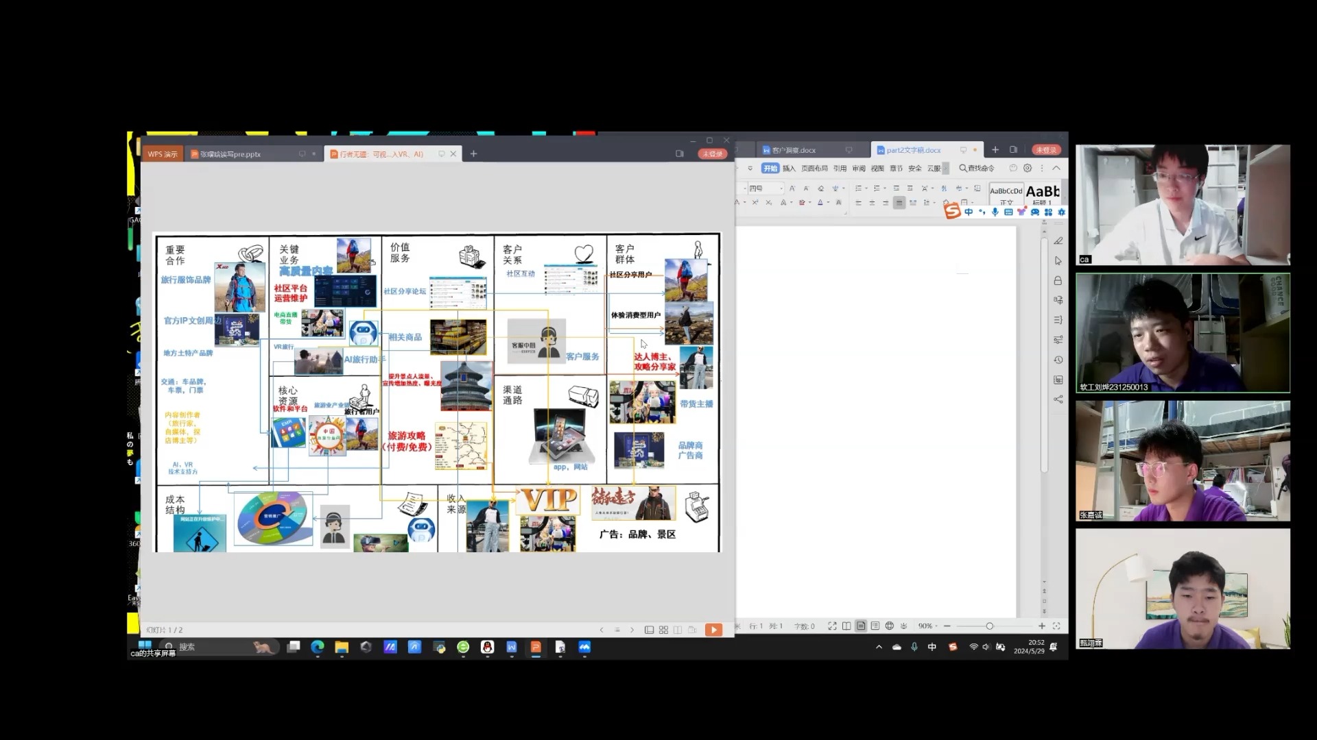Viewport: 1317px width, 740px height.
Task: Open the 引用 ribbon tab
Action: pos(840,168)
